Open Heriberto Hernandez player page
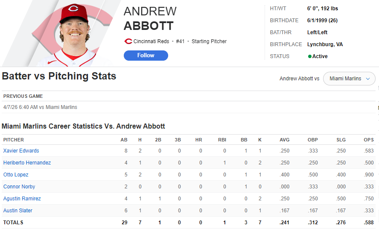Image resolution: width=379 pixels, height=229 pixels. click(x=27, y=163)
